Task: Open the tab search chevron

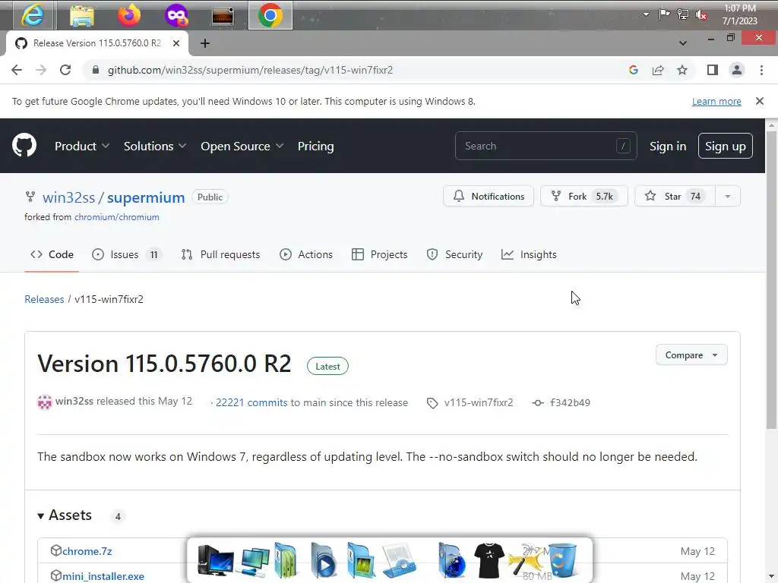Action: click(x=683, y=43)
